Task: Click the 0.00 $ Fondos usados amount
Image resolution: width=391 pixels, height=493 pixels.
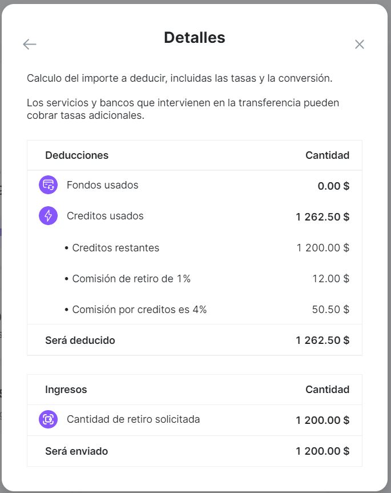Action: (x=333, y=186)
